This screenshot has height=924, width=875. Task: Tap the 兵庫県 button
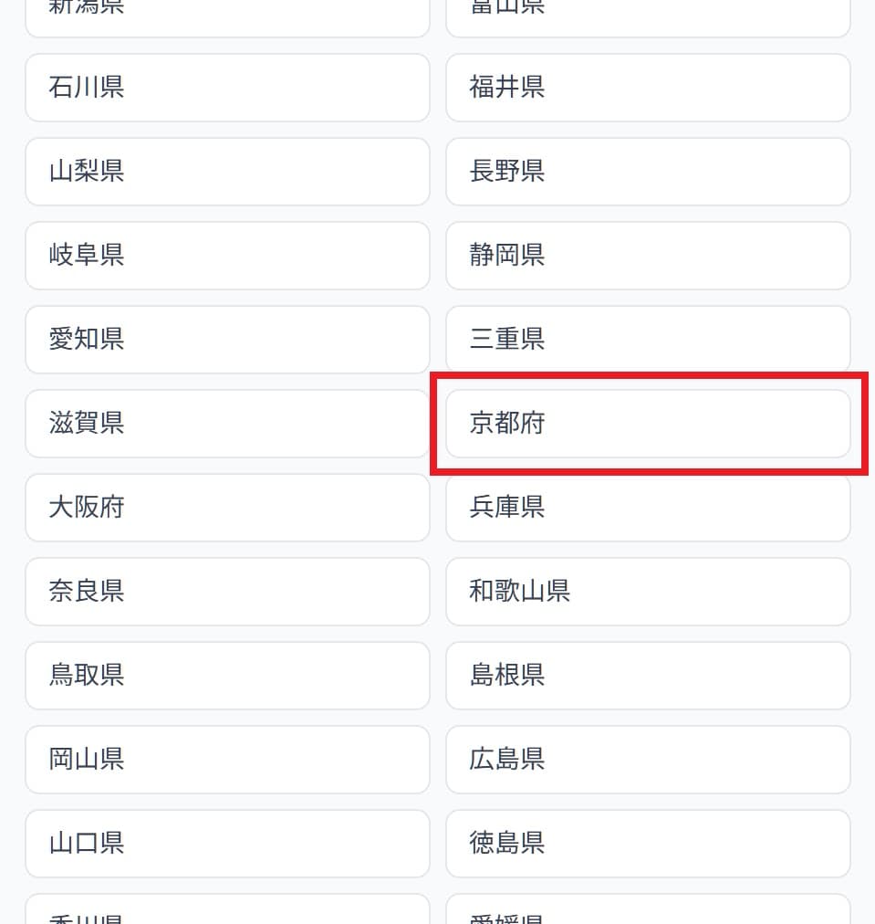(648, 508)
